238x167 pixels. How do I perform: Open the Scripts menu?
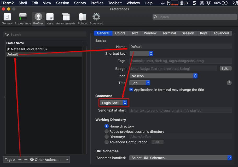point(80,3)
